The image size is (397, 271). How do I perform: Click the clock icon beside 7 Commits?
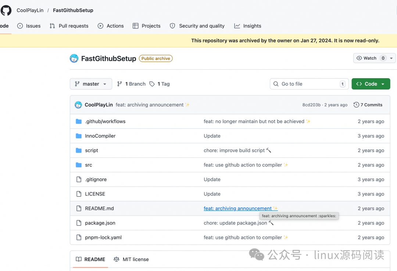(356, 105)
